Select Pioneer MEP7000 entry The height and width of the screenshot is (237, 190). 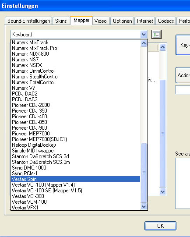click(x=75, y=134)
